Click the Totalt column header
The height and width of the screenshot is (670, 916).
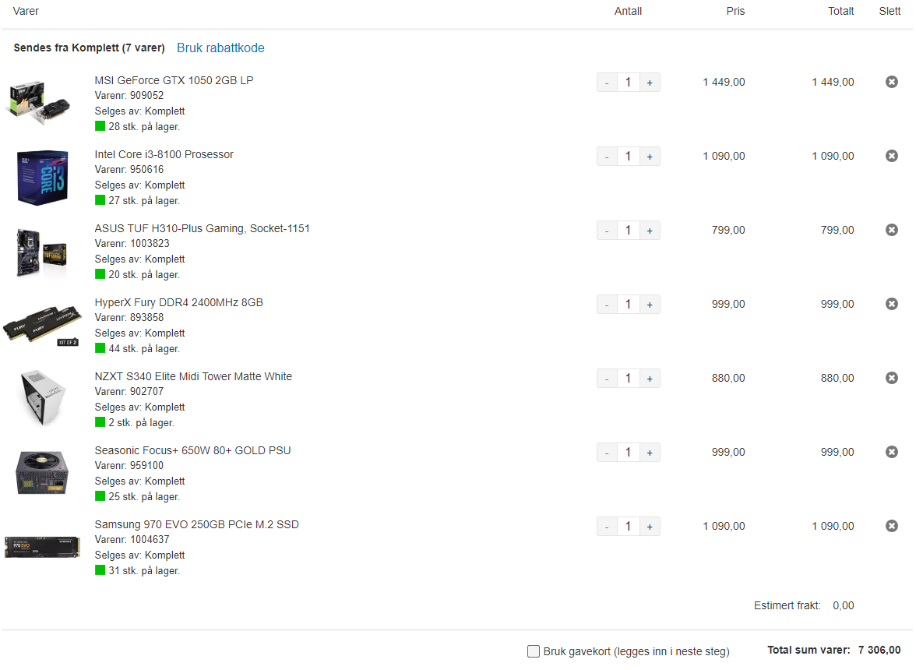click(x=840, y=11)
